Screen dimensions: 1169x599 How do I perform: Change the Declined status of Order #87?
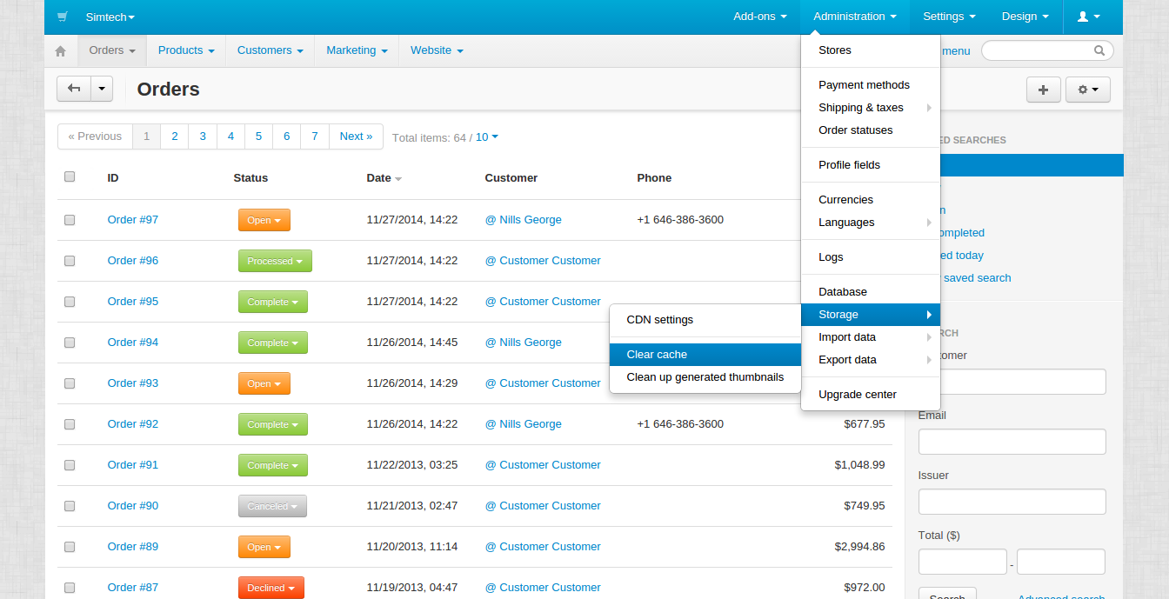(271, 588)
